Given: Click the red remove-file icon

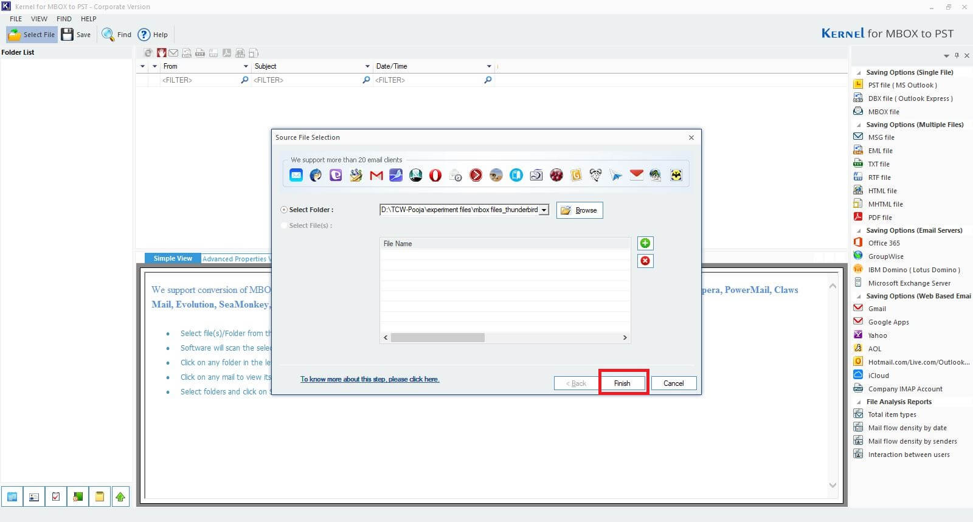Looking at the screenshot, I should (645, 261).
